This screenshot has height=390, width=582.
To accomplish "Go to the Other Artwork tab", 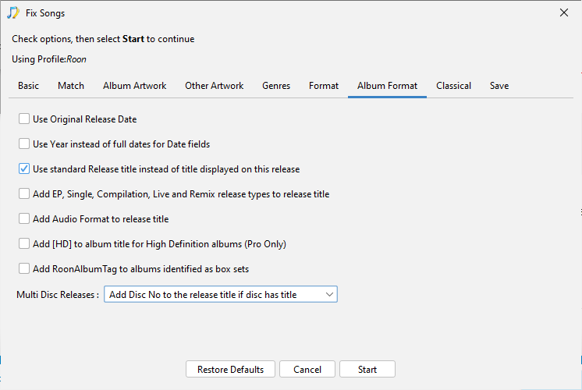I will pyautogui.click(x=214, y=86).
